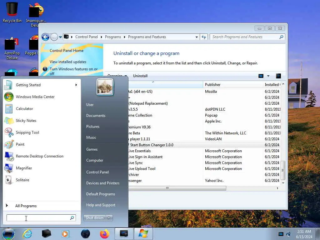This screenshot has height=240, width=320.
Task: Click the Back navigation button
Action: coord(45,37)
